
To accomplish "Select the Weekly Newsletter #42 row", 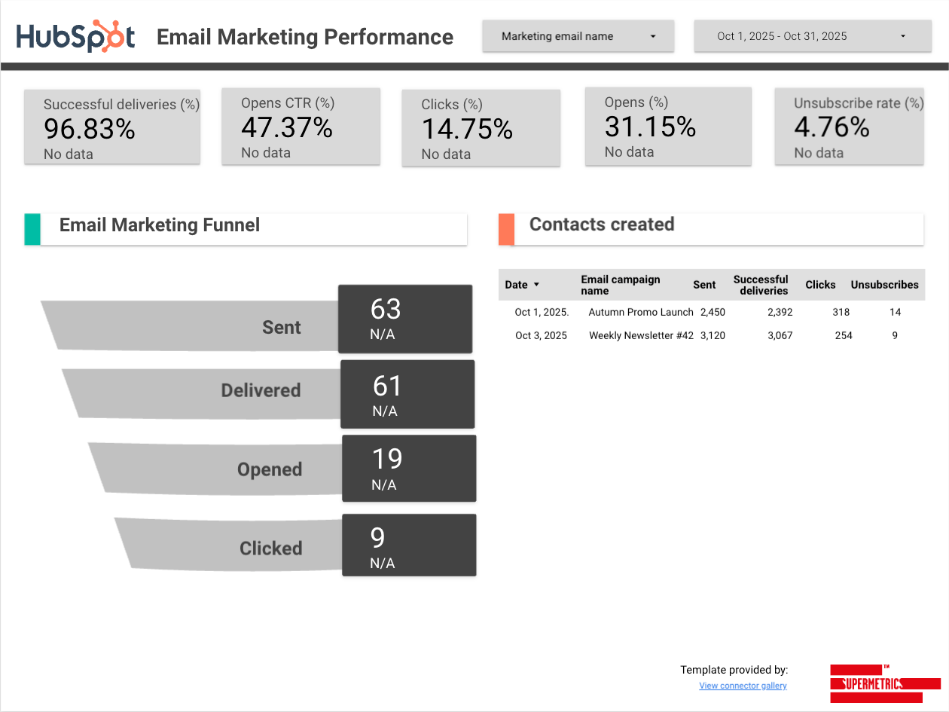I will (641, 335).
